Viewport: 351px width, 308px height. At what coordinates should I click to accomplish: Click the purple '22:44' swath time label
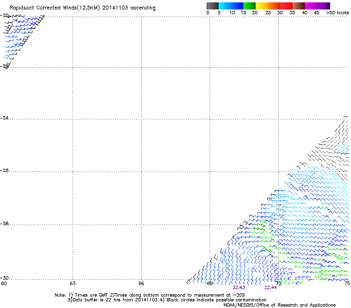(271, 288)
